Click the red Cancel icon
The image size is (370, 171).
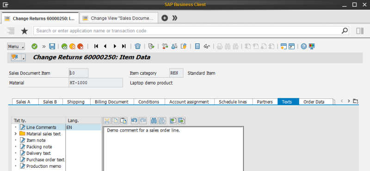coord(80,46)
